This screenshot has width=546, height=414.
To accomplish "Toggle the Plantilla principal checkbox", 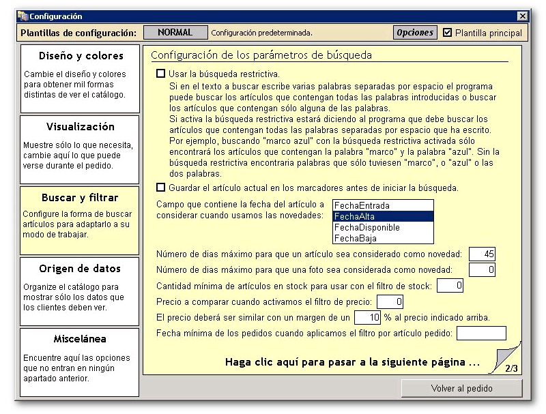I will point(448,33).
